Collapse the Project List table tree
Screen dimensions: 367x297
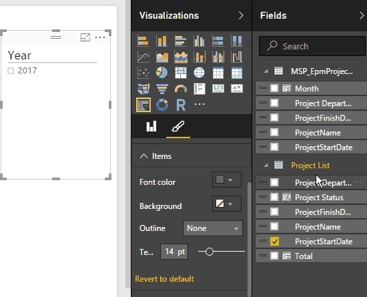tap(266, 166)
